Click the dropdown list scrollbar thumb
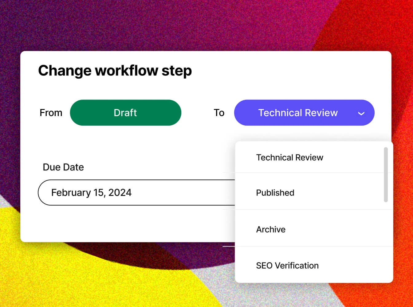413x307 pixels. 386,175
